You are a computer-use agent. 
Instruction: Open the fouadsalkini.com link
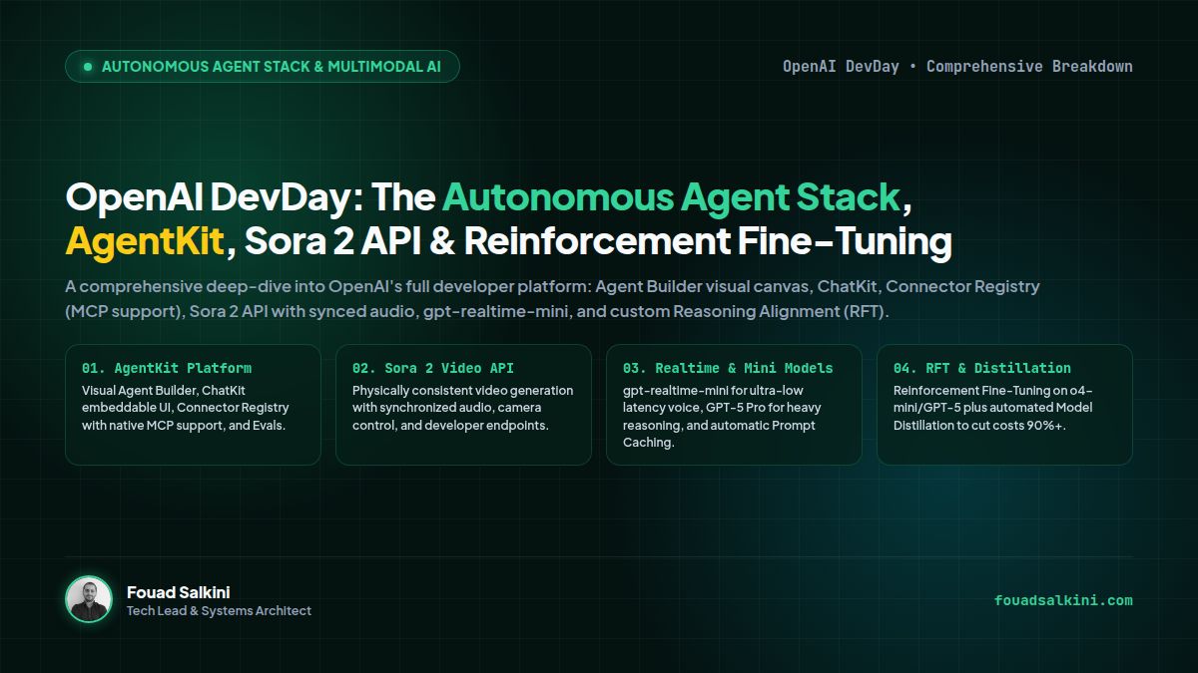(x=1063, y=600)
